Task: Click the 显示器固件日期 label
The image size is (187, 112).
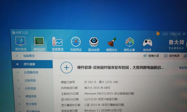Action: pos(71,105)
